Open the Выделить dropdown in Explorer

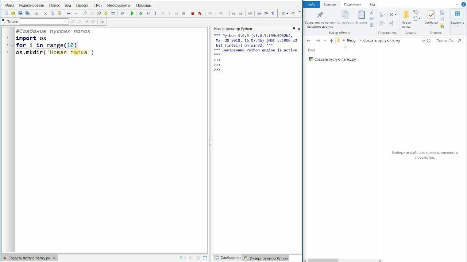[457, 19]
